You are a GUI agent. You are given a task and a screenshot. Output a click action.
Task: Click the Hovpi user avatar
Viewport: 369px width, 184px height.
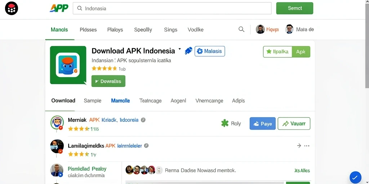pos(260,29)
